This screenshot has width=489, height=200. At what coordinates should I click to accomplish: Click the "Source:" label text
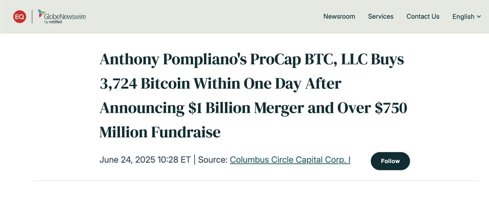[213, 160]
